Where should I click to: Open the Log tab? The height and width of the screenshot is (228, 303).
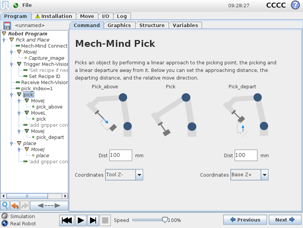122,16
